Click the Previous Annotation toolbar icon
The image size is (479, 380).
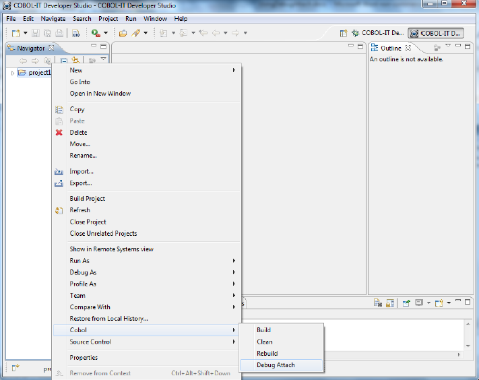[x=183, y=33]
